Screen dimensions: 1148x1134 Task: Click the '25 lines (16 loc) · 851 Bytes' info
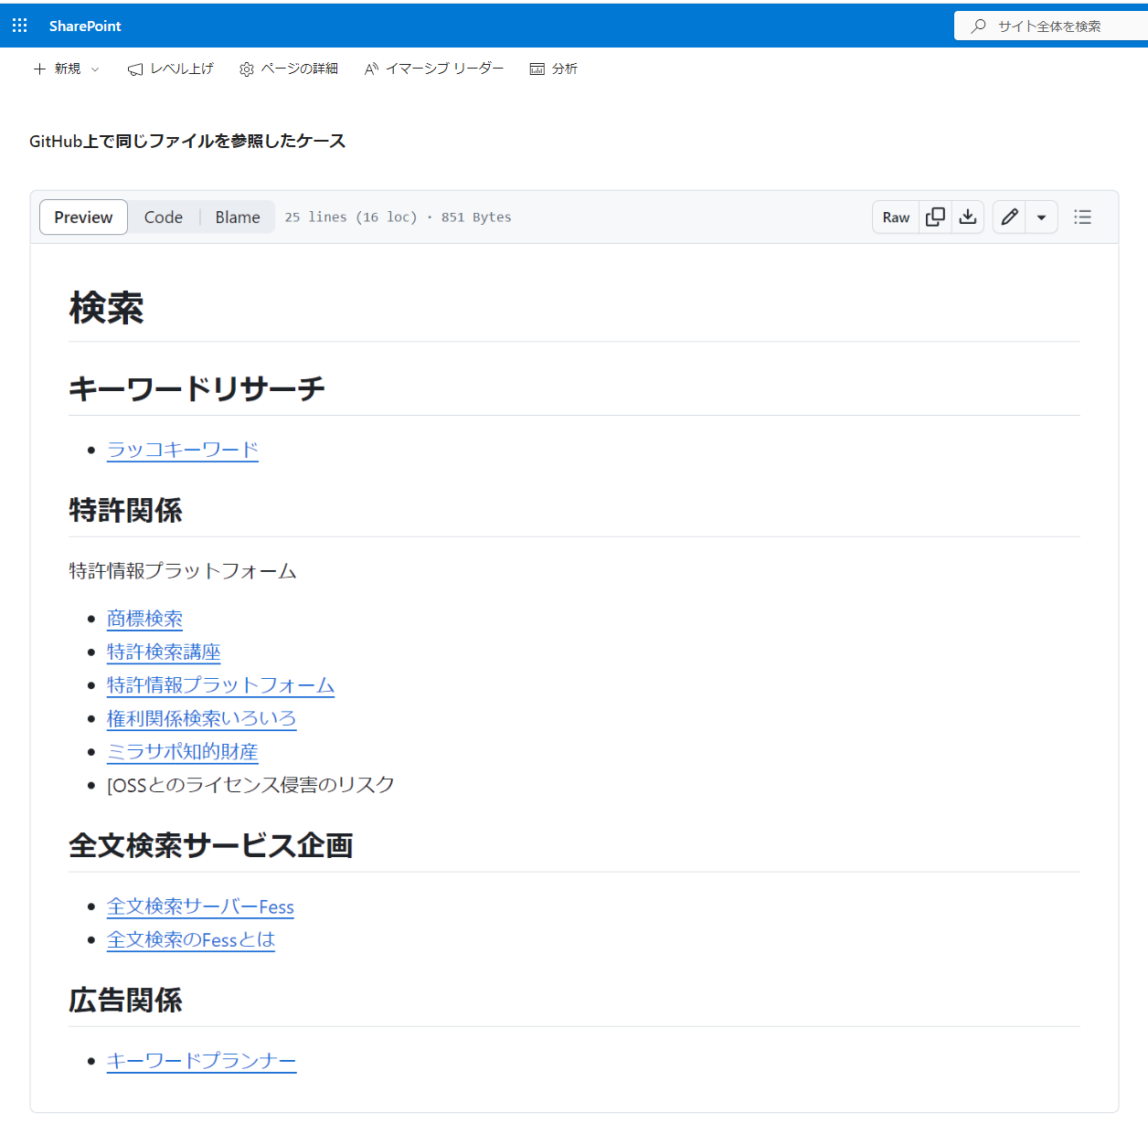click(x=398, y=217)
